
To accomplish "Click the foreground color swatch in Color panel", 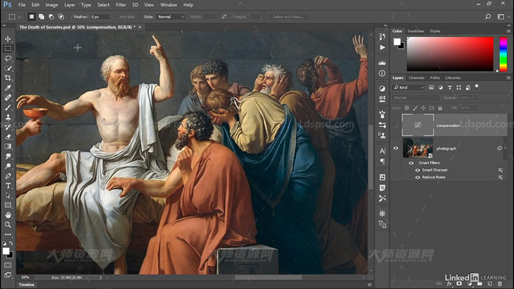I will click(x=397, y=42).
